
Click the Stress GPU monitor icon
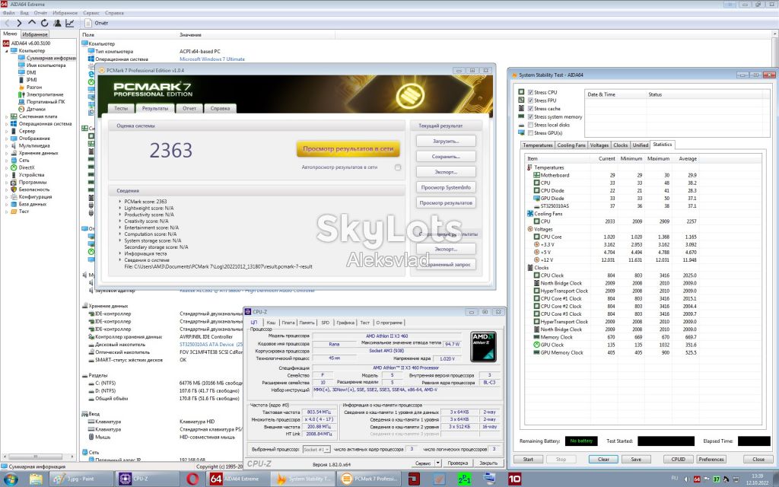pyautogui.click(x=521, y=132)
